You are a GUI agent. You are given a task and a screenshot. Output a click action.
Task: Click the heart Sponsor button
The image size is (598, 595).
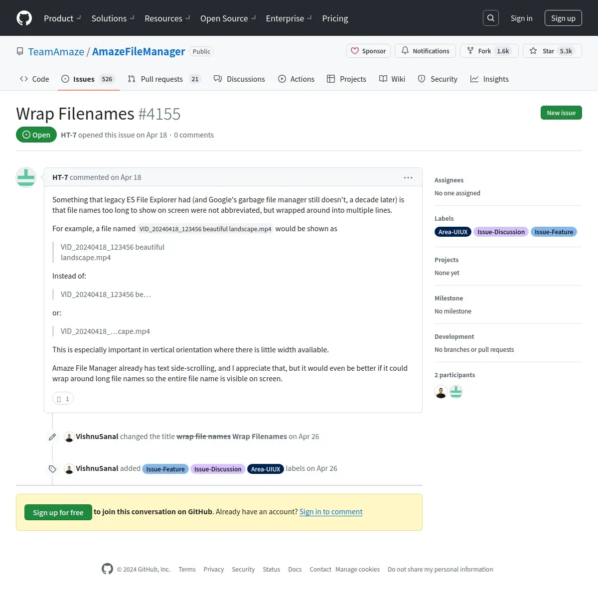point(368,51)
